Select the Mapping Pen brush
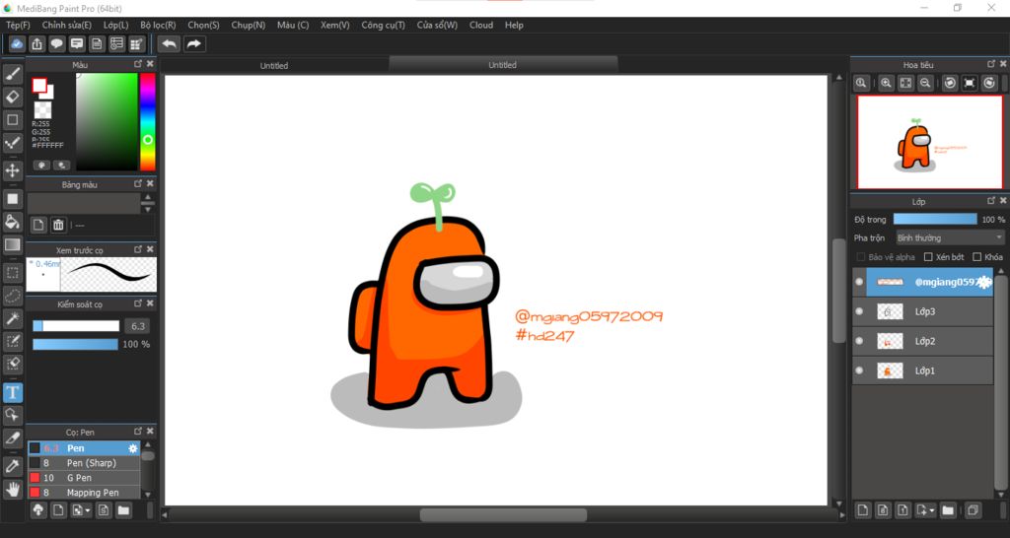Image resolution: width=1010 pixels, height=538 pixels. 84,493
